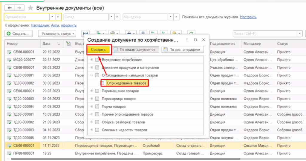Click the document icon of row МС00-000077
Screen dimensions: 306x161
point(9,60)
